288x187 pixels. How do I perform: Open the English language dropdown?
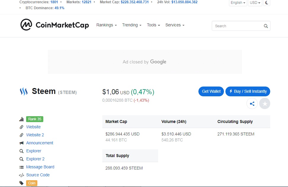[x=238, y=3]
